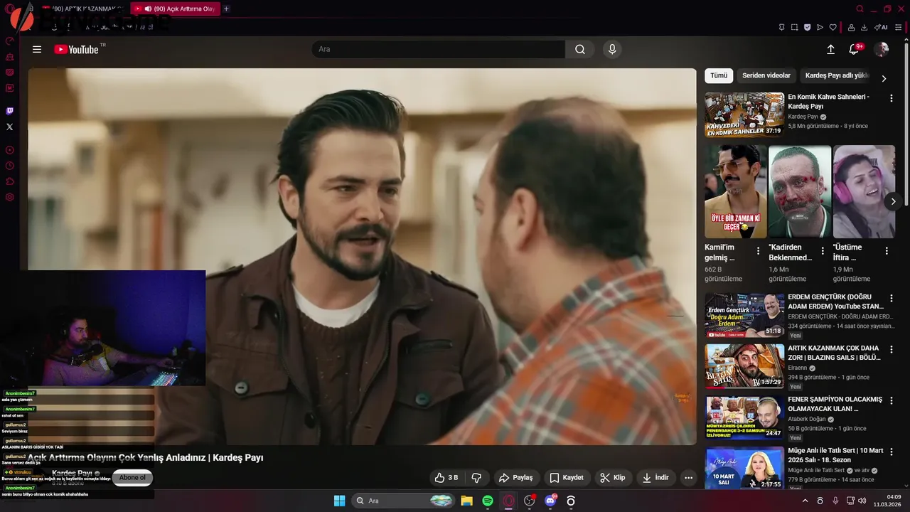Open Spotify from the taskbar
910x512 pixels.
[x=488, y=501]
